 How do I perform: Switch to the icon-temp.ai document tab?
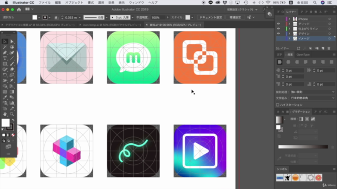pos(112,25)
